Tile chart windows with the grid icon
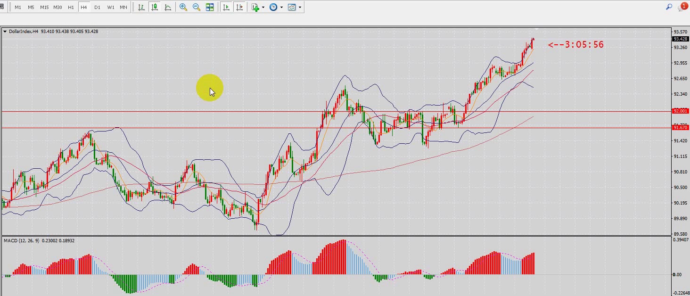Image resolution: width=690 pixels, height=296 pixels. [210, 7]
